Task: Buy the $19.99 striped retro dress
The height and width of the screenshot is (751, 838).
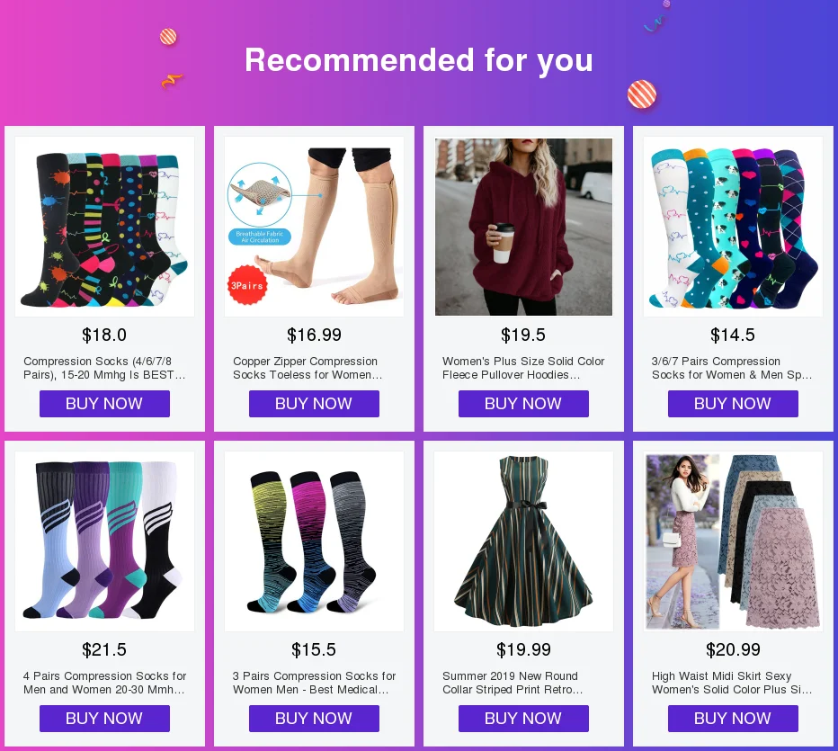Action: click(x=523, y=719)
